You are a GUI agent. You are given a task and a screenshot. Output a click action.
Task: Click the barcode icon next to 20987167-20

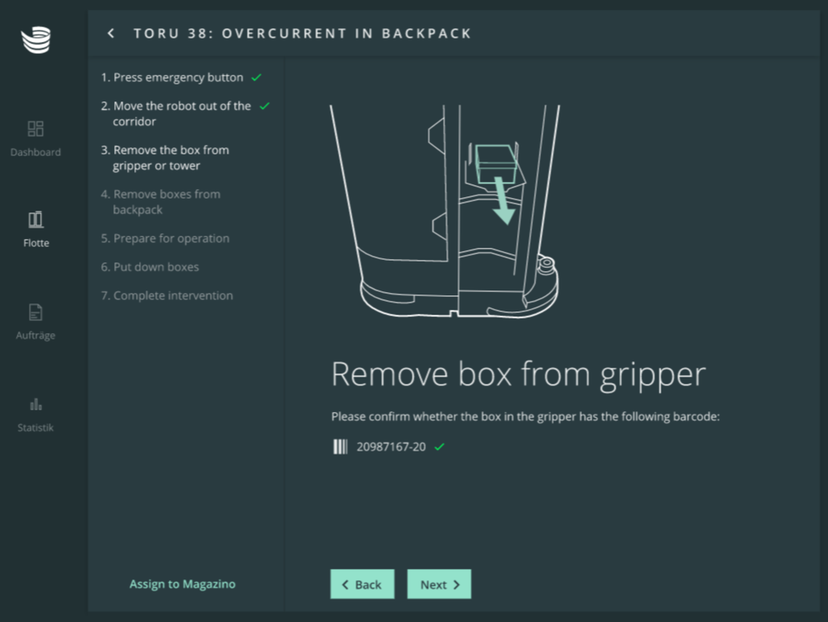click(340, 447)
